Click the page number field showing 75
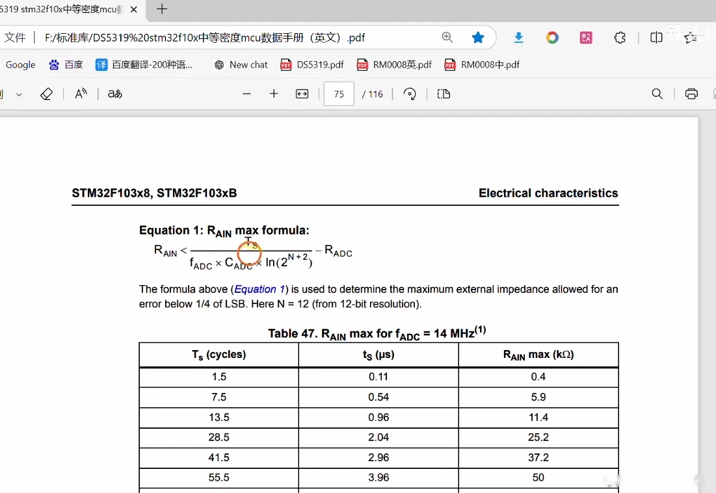 click(x=339, y=94)
